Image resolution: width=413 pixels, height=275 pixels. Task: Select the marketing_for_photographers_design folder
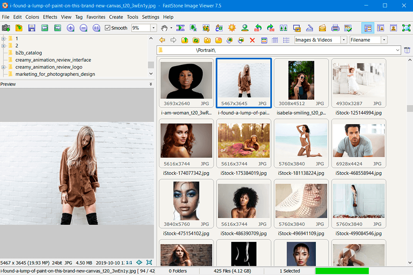[x=55, y=74]
